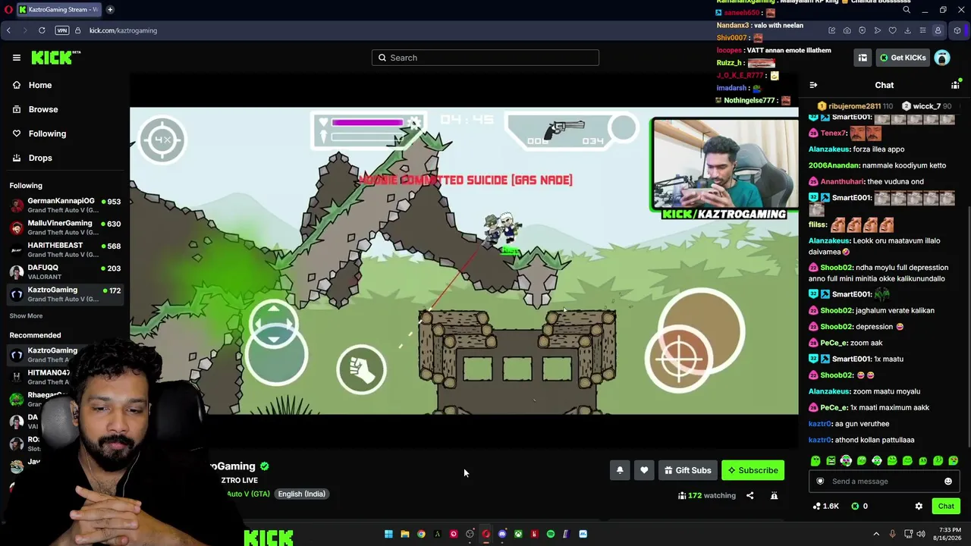Open the Kick shop icon beside Get KICKs
Screen dimensions: 971x546
[x=863, y=58]
